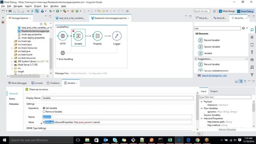Switch to the Output metadata tab
The width and height of the screenshot is (256, 144).
[214, 91]
